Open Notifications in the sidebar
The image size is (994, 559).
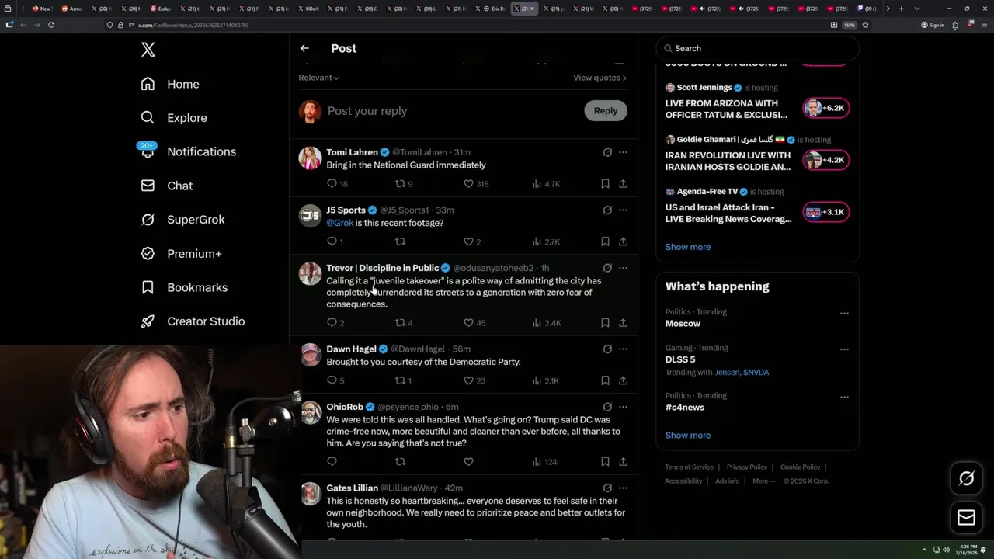click(188, 151)
